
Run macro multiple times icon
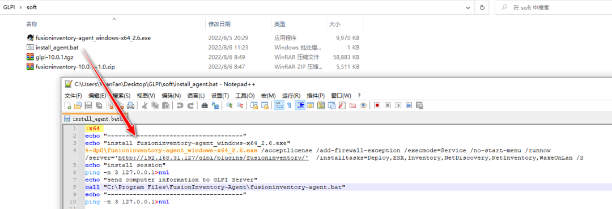[409, 105]
